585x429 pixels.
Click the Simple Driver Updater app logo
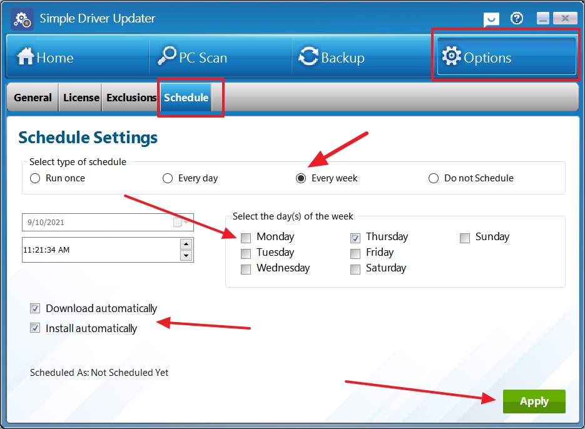click(x=22, y=19)
